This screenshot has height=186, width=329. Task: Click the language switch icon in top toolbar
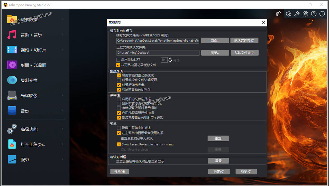pyautogui.click(x=305, y=14)
